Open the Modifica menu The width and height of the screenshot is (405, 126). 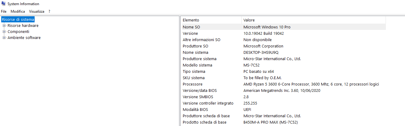[x=18, y=11]
